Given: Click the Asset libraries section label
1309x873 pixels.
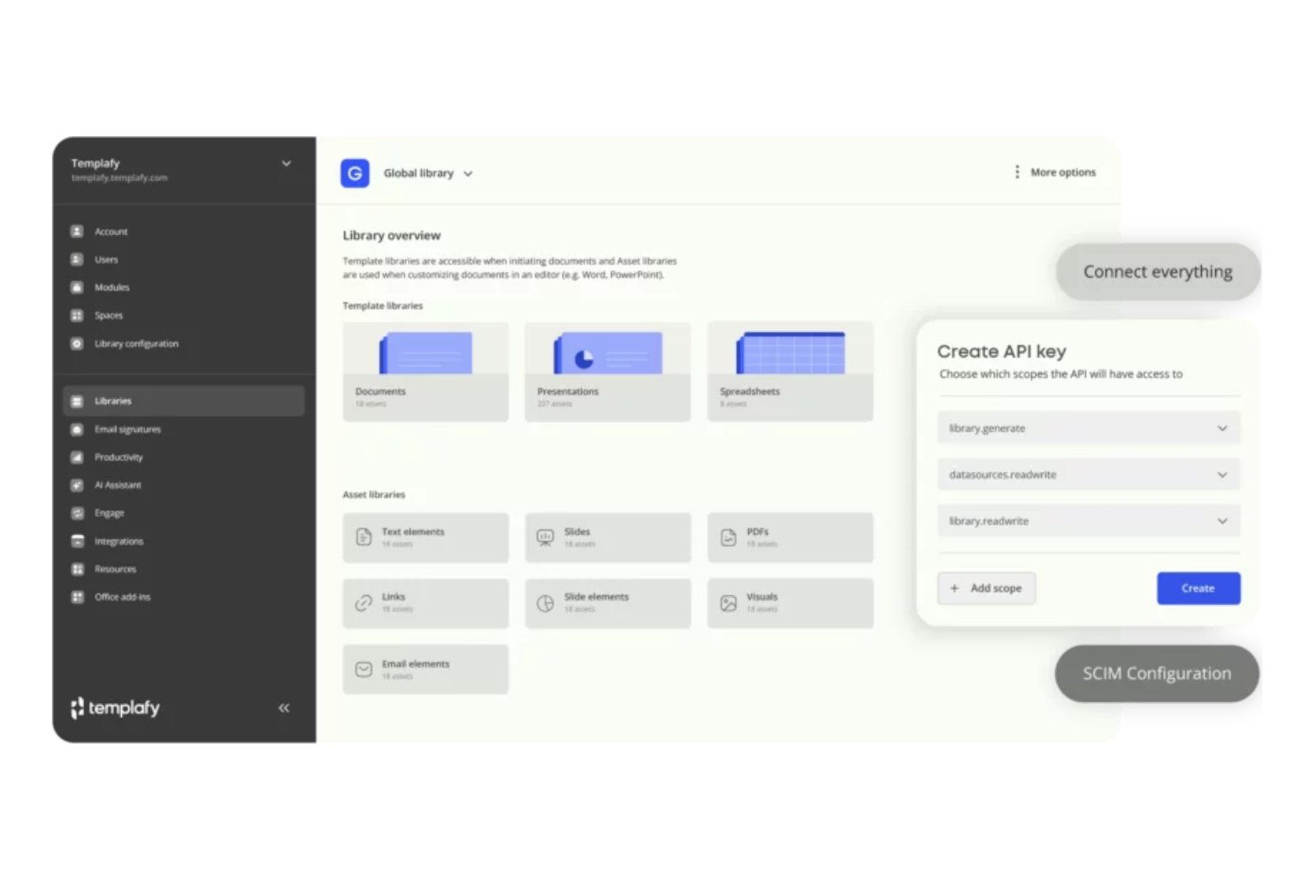Looking at the screenshot, I should pos(374,494).
